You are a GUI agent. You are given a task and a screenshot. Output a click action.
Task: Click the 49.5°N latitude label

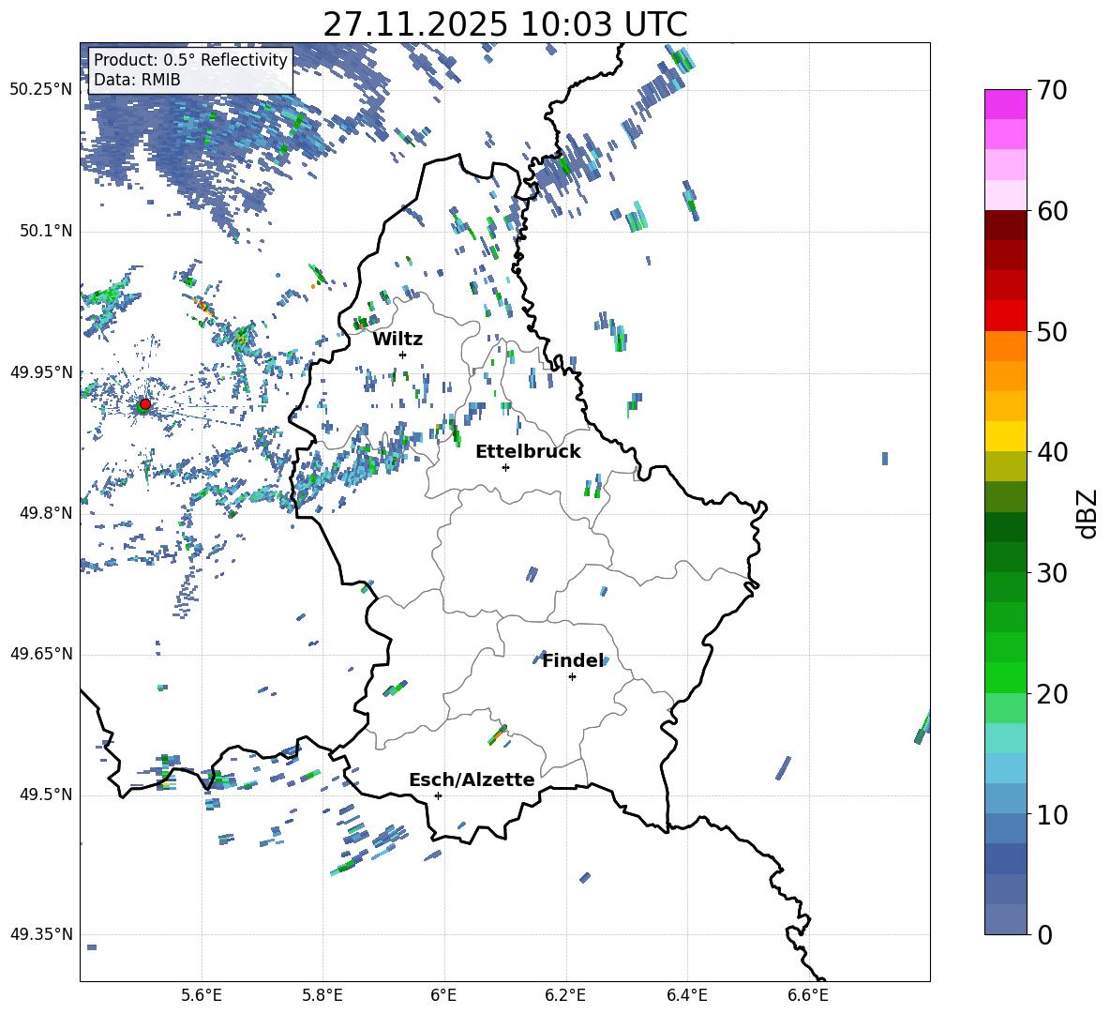pos(45,795)
